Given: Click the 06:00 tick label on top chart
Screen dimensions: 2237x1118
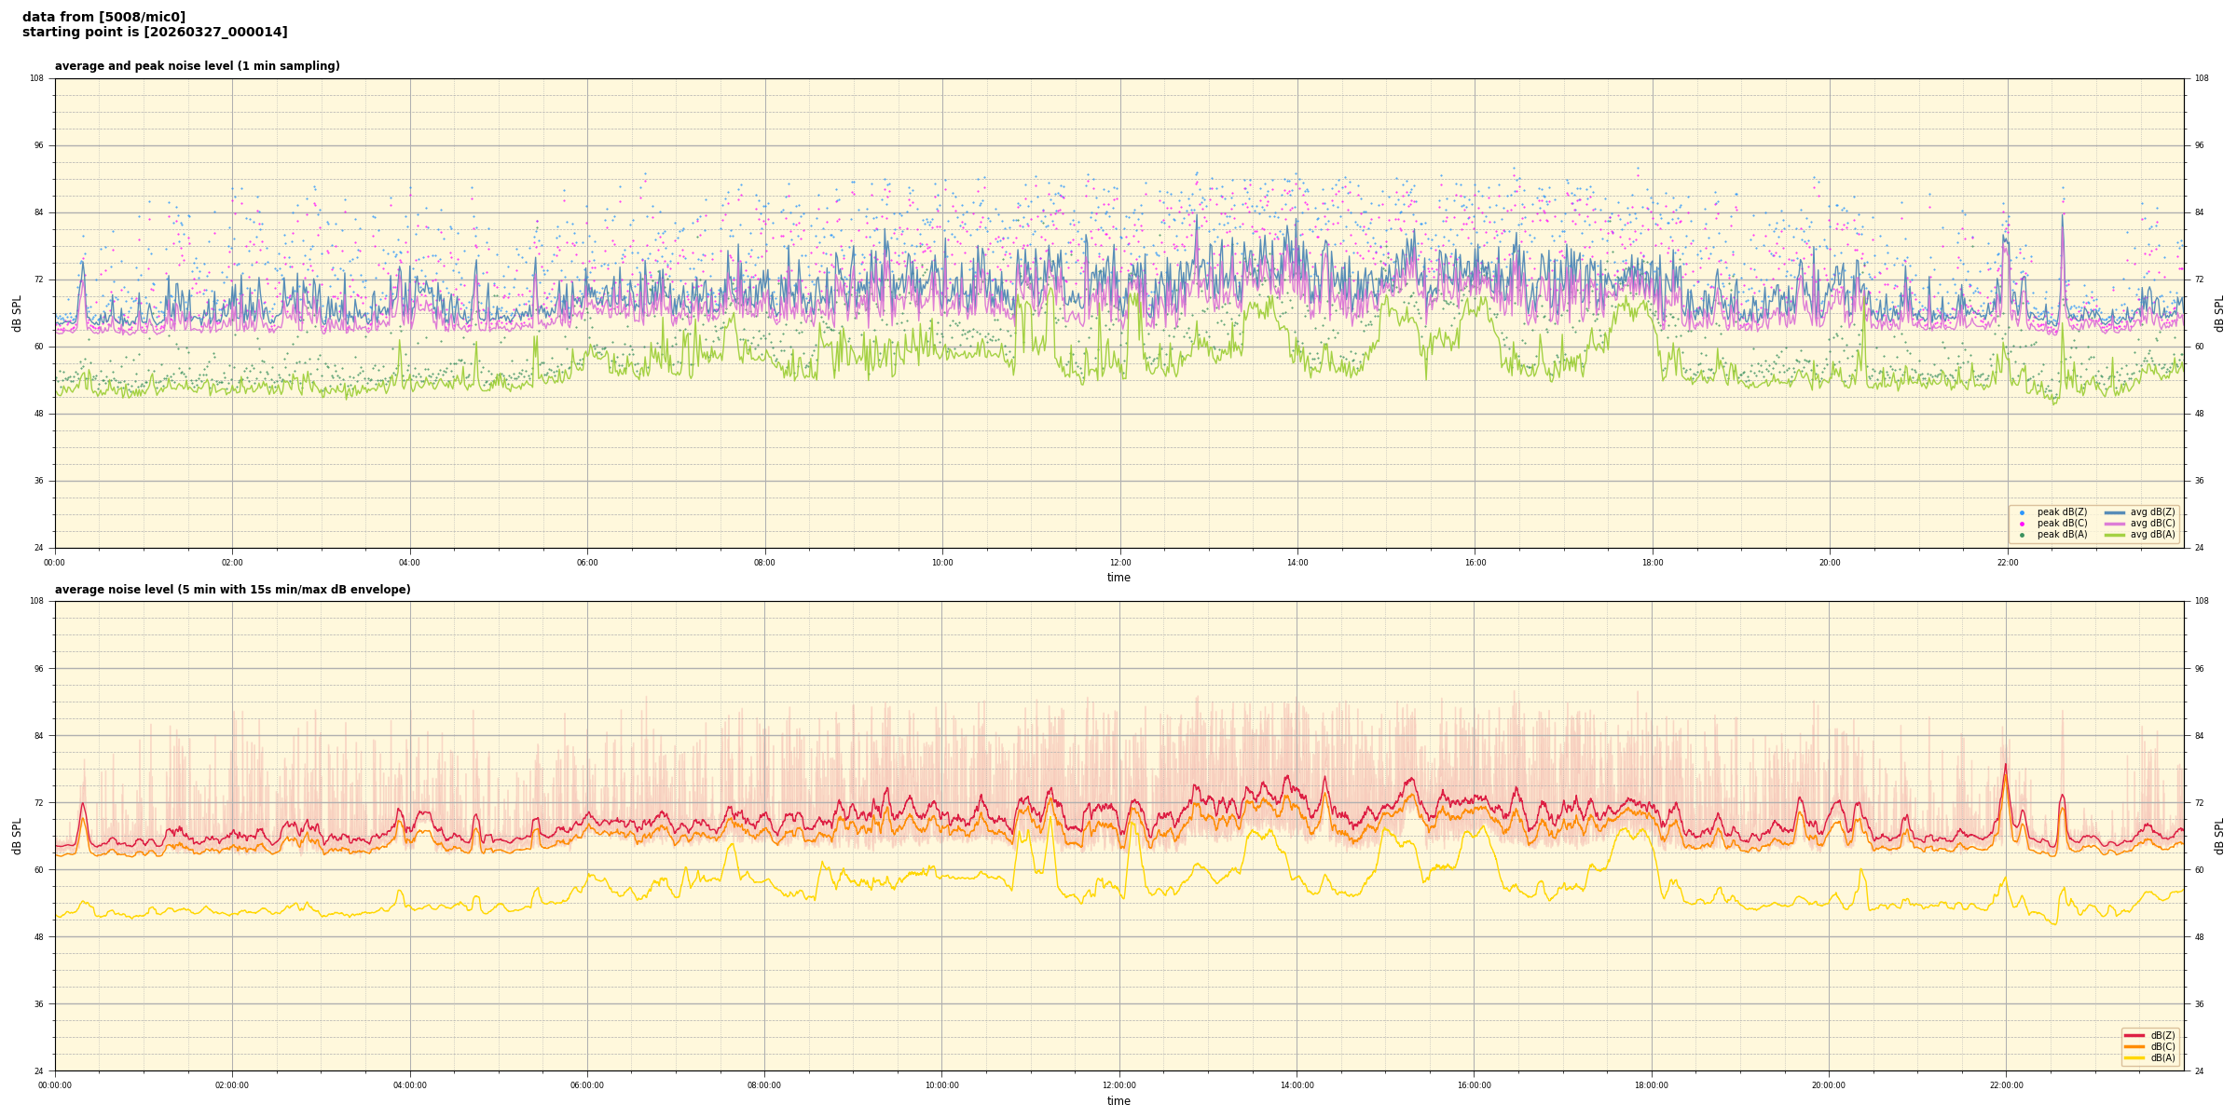Looking at the screenshot, I should click(587, 563).
